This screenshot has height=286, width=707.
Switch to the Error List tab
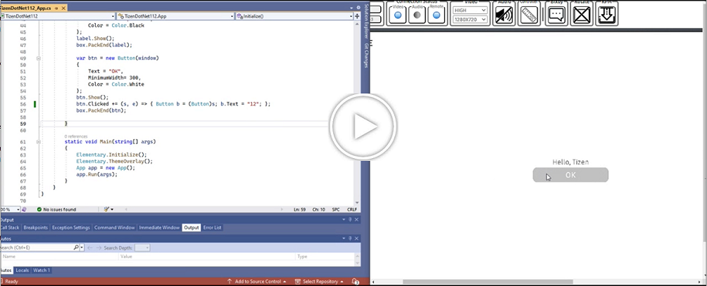click(x=213, y=228)
